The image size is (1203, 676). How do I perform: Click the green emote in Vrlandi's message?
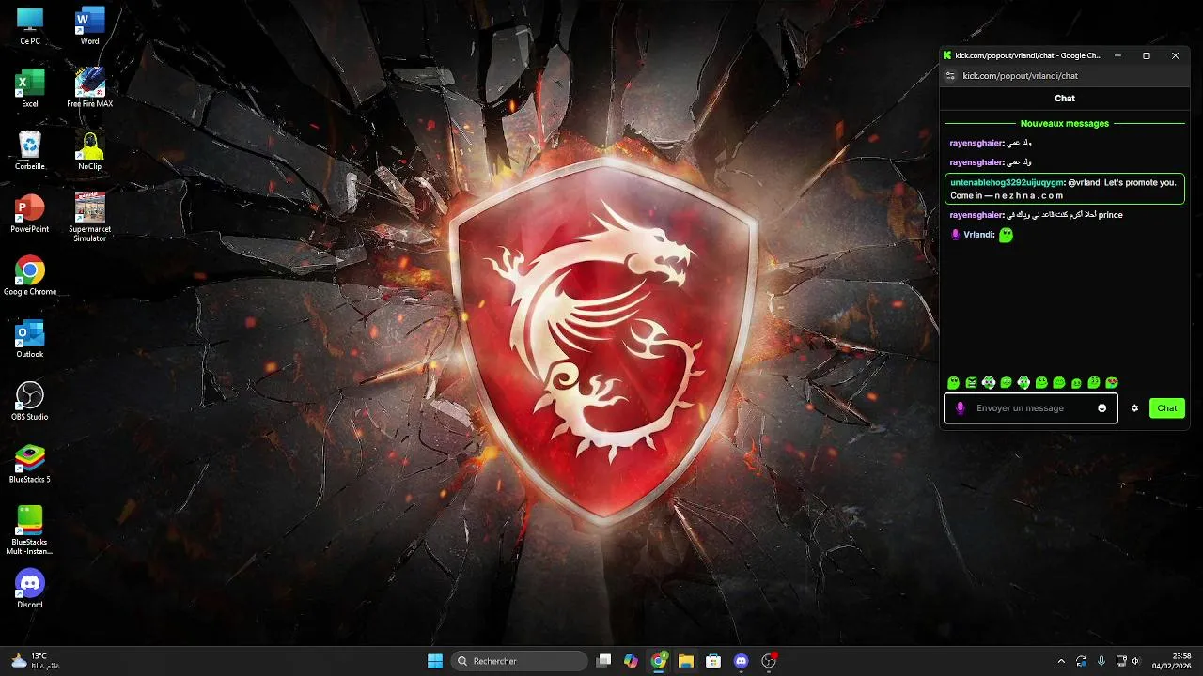coord(1006,235)
